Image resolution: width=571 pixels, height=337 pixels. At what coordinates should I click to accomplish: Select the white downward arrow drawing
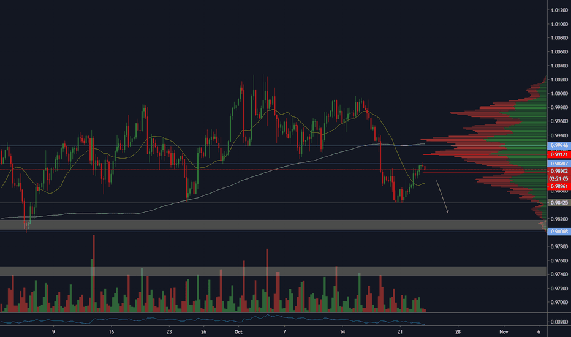pyautogui.click(x=442, y=196)
